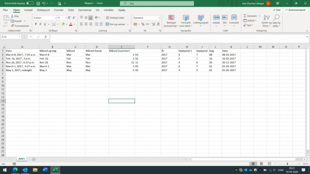Click the Autosum sigma icon
310x174 pixels.
coord(245,16)
